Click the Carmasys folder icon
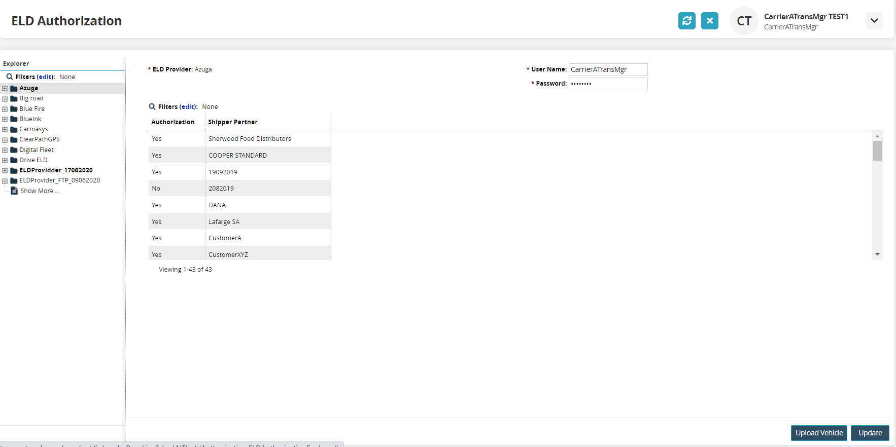The width and height of the screenshot is (896, 447). pos(14,129)
